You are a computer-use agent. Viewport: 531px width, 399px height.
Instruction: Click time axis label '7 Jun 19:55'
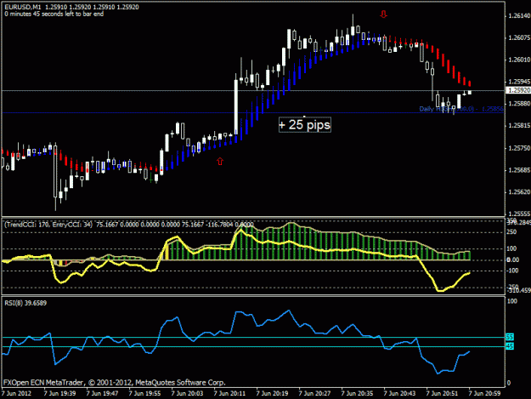click(x=145, y=394)
